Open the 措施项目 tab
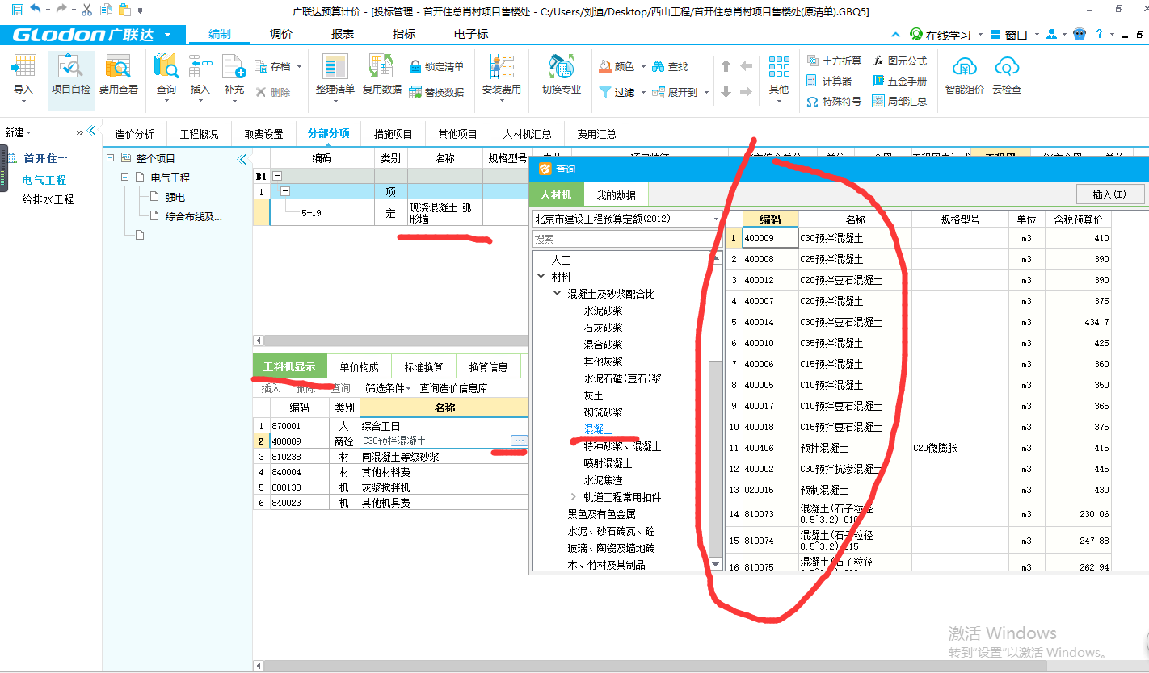This screenshot has height=673, width=1149. [393, 134]
